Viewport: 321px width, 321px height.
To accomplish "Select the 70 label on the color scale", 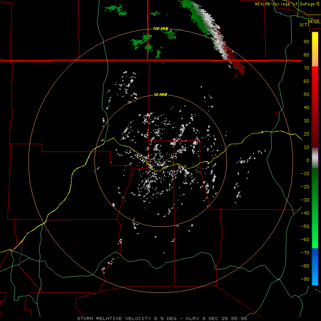I will (306, 68).
